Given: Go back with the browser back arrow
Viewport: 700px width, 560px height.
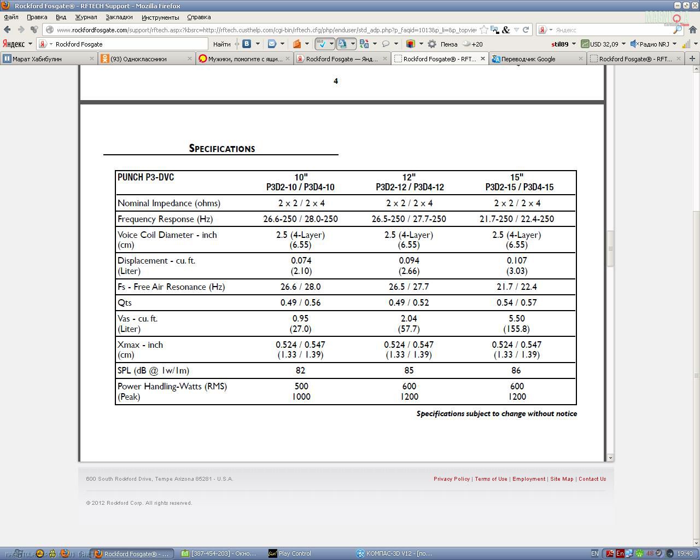Looking at the screenshot, I should [7, 30].
